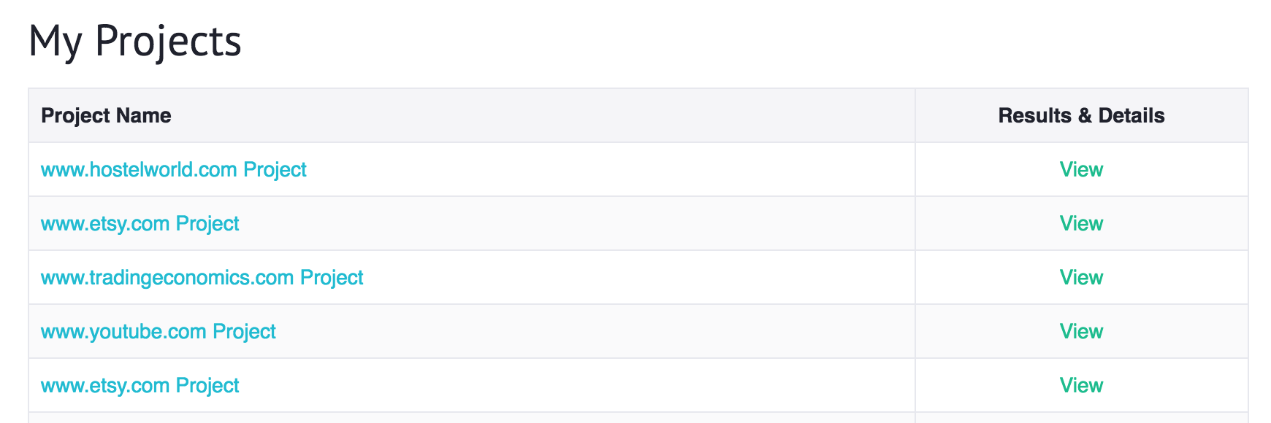Open the last www.etsy.com Project link
This screenshot has width=1271, height=423.
[x=140, y=386]
